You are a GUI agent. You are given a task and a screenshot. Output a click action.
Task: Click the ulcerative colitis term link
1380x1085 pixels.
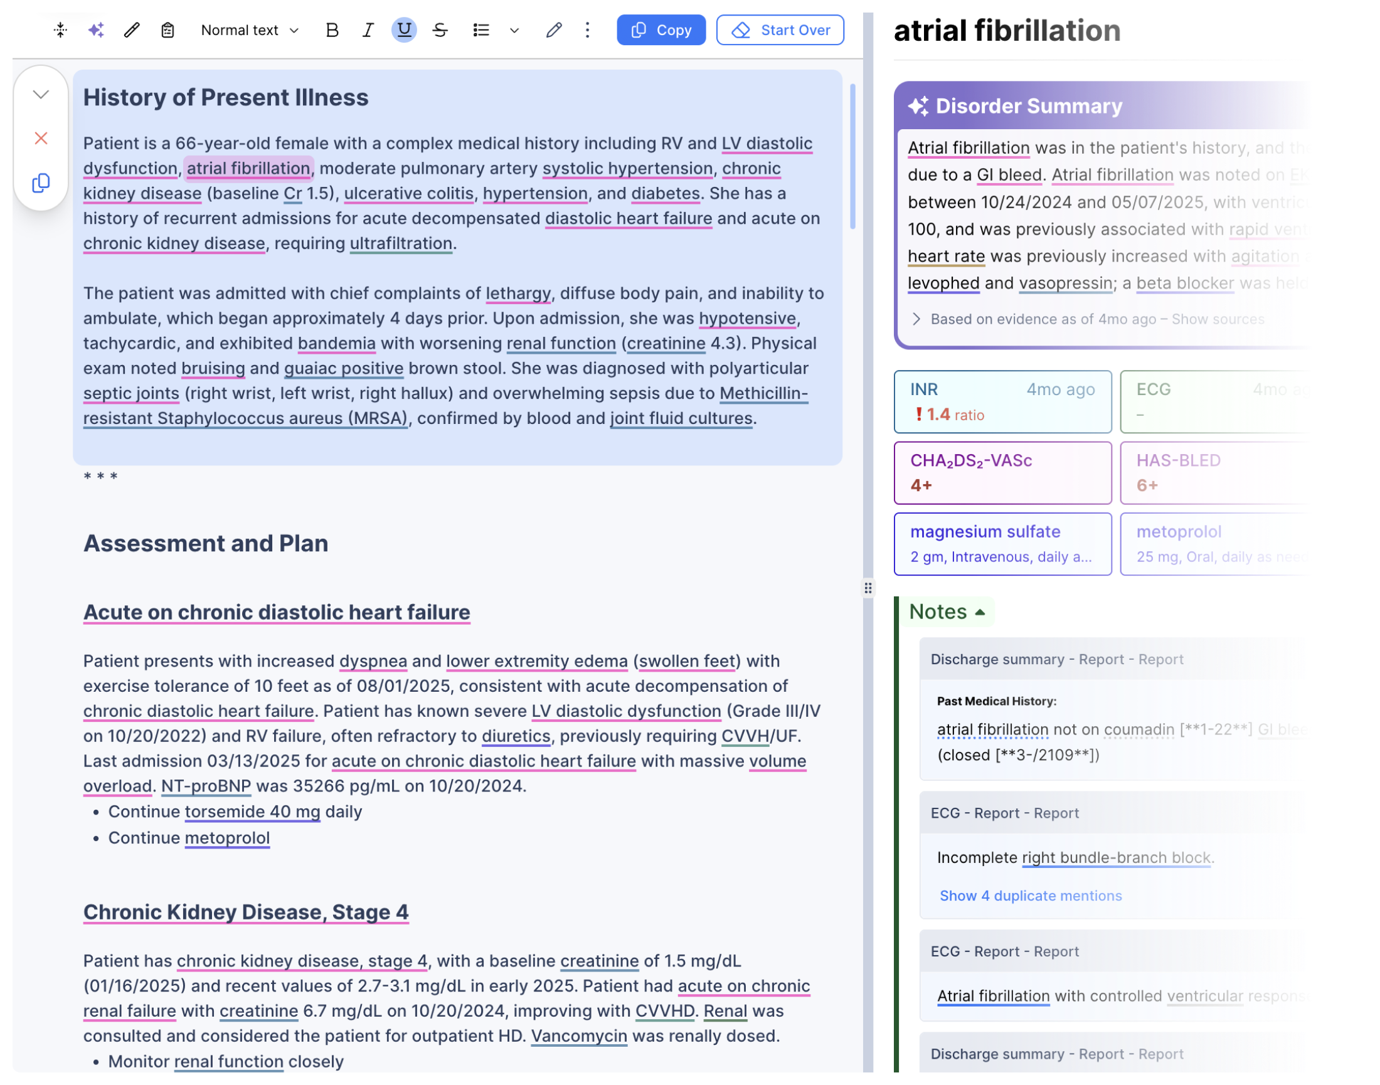[408, 194]
